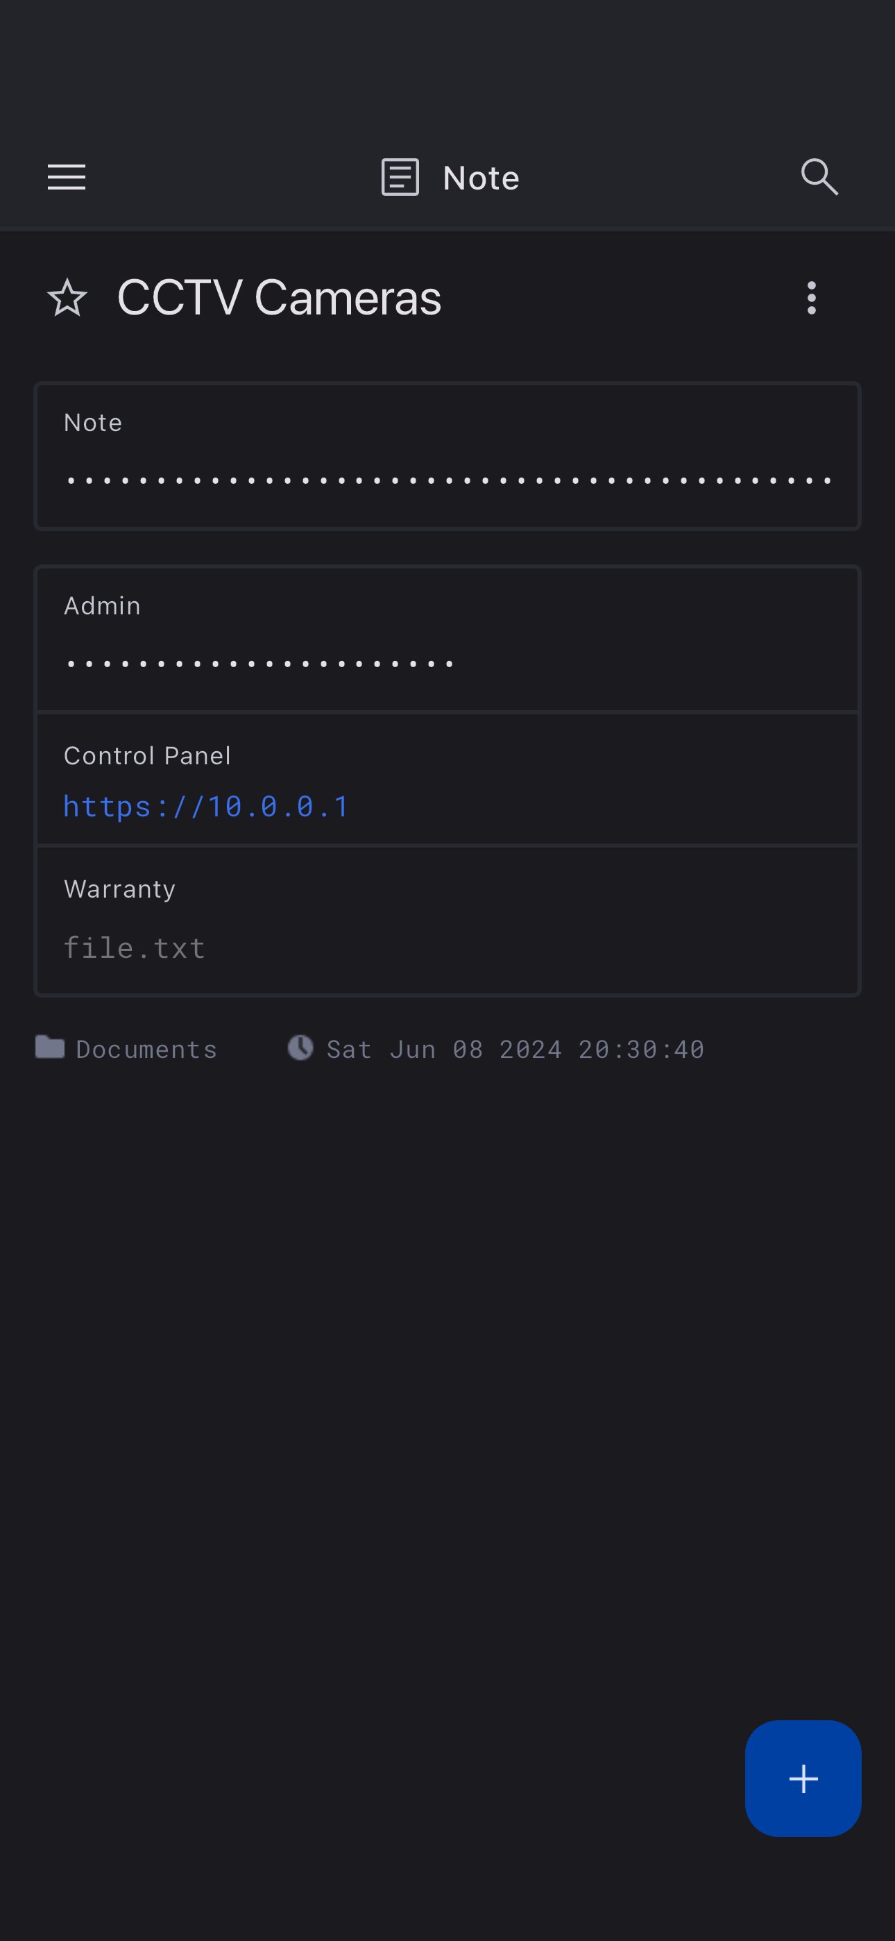This screenshot has width=895, height=1941.
Task: Star the CCTV Cameras note as favorite
Action: [67, 298]
